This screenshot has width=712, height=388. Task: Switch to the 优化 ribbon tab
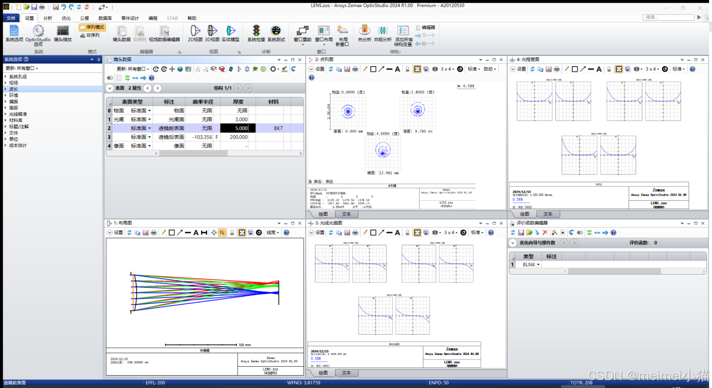click(x=66, y=18)
